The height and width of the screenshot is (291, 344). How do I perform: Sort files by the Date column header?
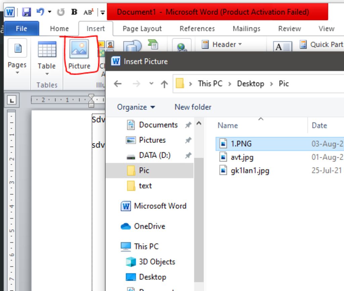point(319,125)
